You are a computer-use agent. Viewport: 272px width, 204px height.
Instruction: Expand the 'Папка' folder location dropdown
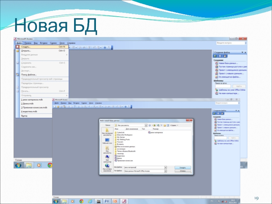point(146,125)
